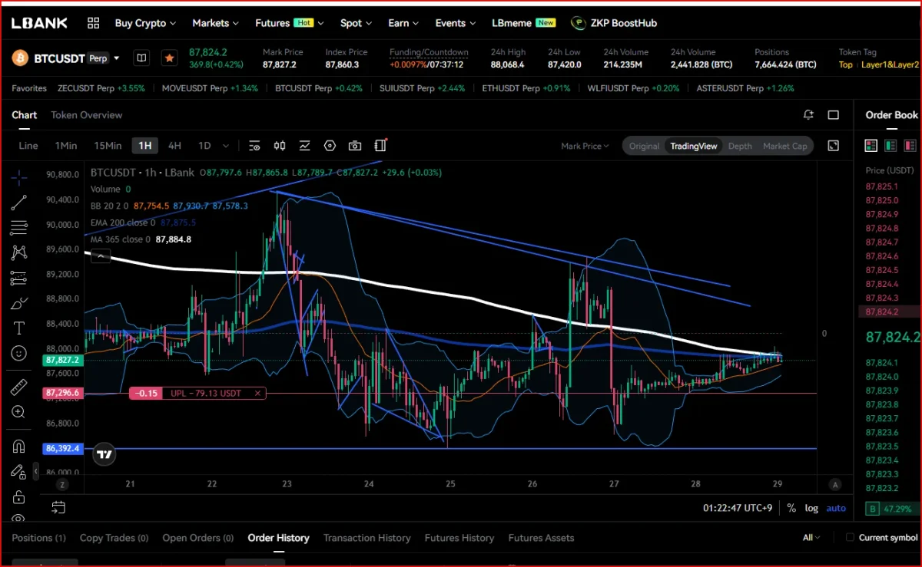The image size is (922, 567).
Task: Select the Fibonacci retracement tool
Action: coord(19,228)
